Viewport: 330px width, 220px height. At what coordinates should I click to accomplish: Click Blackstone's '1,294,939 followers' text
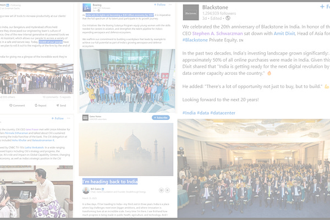pos(219,13)
